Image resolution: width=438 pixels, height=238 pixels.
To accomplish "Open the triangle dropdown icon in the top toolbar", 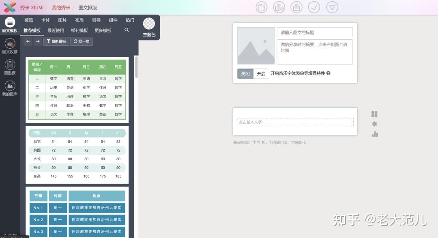I will (333, 7).
